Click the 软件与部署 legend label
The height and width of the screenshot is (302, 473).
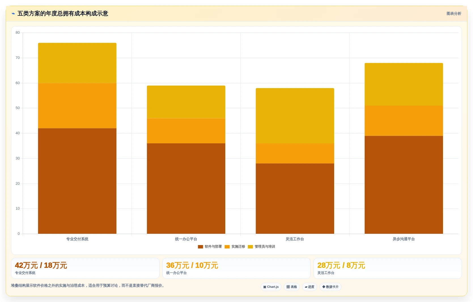tap(213, 247)
